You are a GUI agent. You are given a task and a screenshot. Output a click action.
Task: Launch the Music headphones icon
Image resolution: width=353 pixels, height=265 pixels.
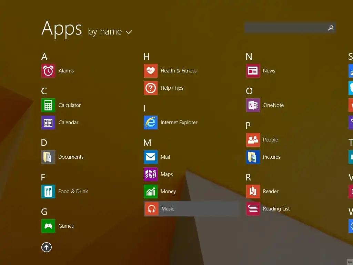tap(152, 209)
